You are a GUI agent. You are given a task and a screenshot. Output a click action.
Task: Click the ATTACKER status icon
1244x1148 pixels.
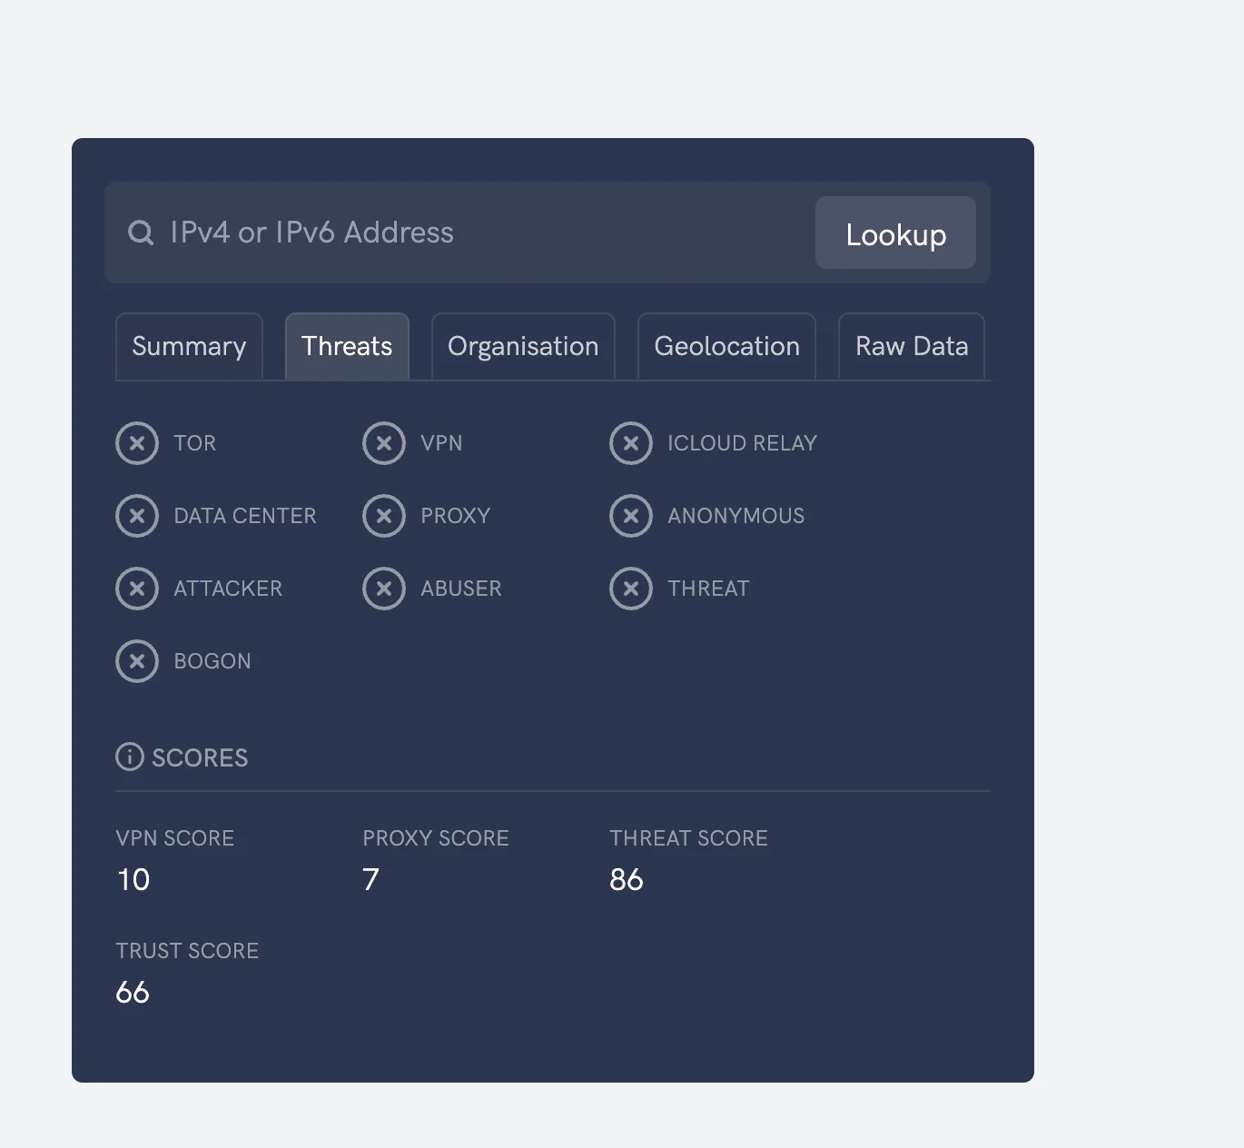point(137,589)
